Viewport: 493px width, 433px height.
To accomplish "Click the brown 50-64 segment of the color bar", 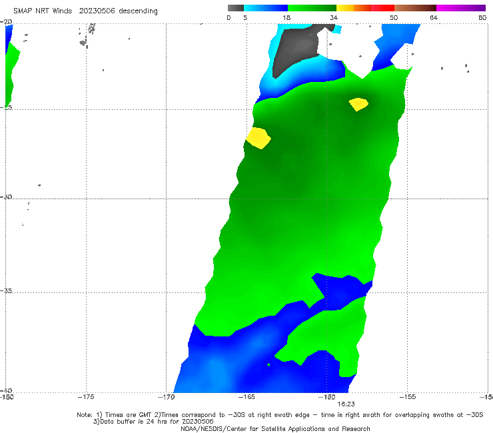I will tap(415, 8).
